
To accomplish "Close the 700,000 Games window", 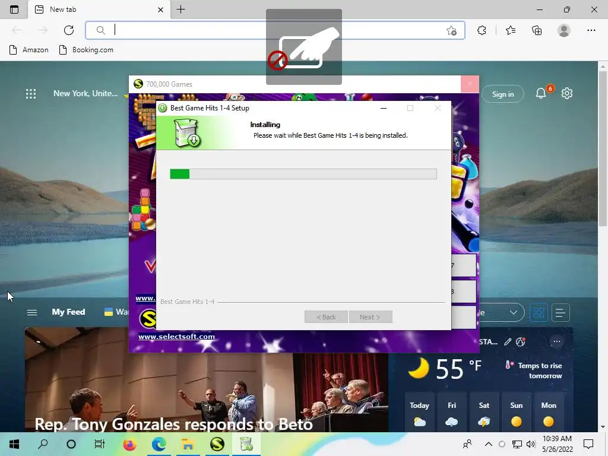I will [470, 84].
